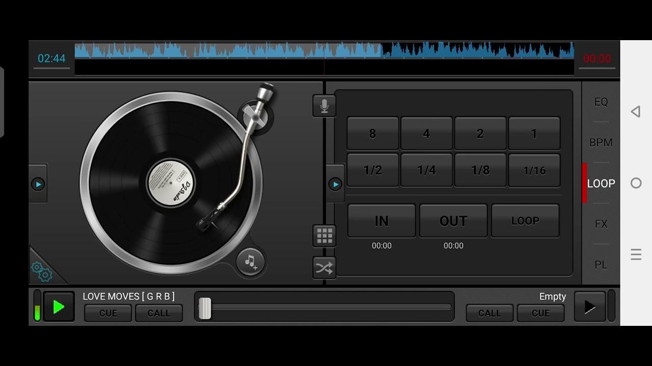Open settings gears icon on left deck
The image size is (652, 366).
tap(42, 271)
